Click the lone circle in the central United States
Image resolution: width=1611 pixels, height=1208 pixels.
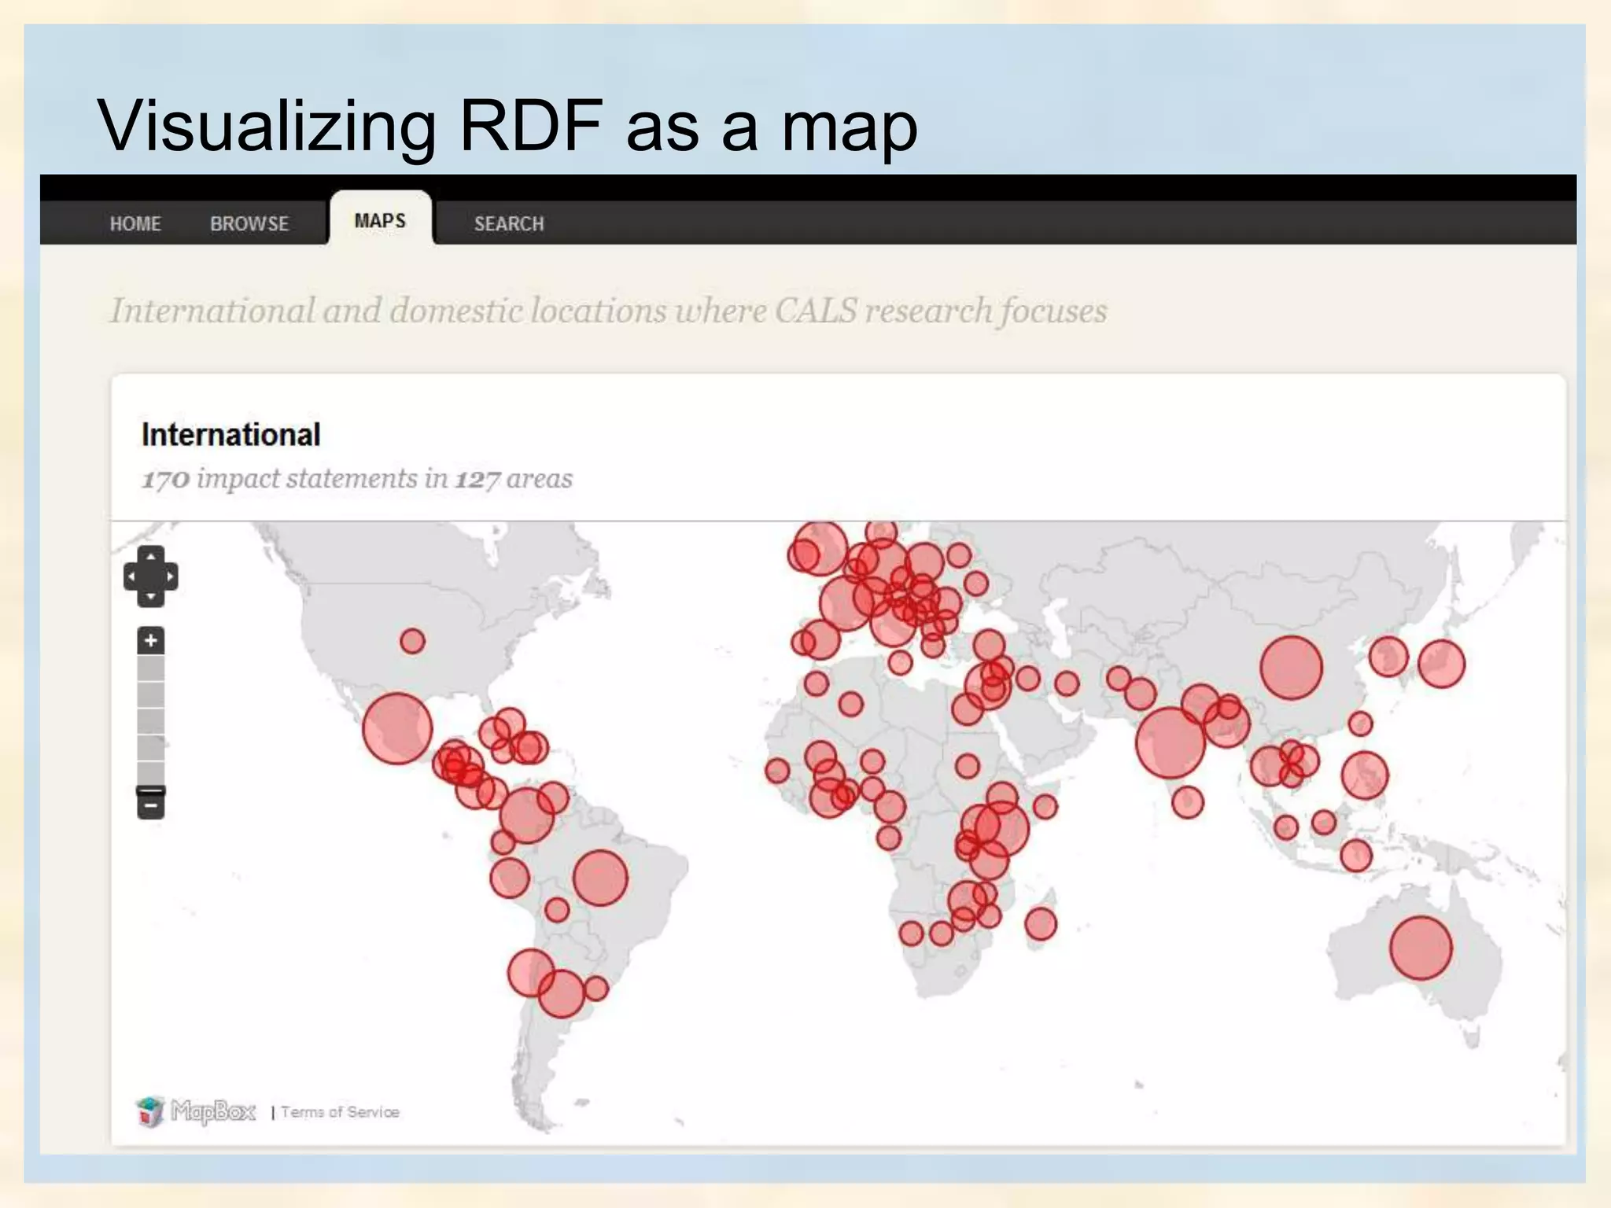(x=412, y=641)
